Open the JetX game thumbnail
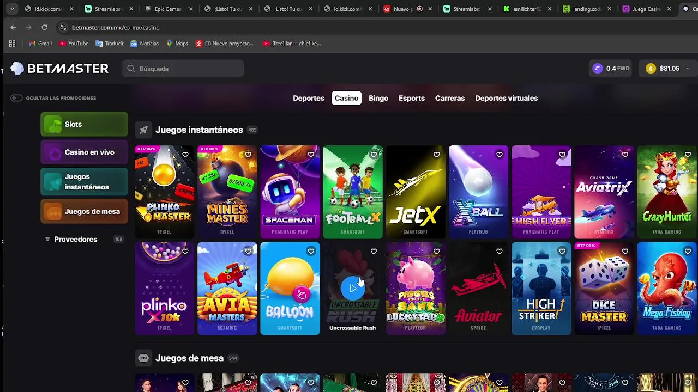698x392 pixels. 416,192
